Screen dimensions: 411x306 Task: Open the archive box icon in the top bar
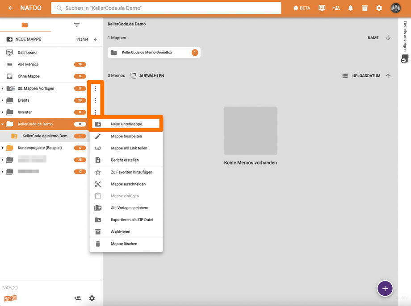point(365,8)
